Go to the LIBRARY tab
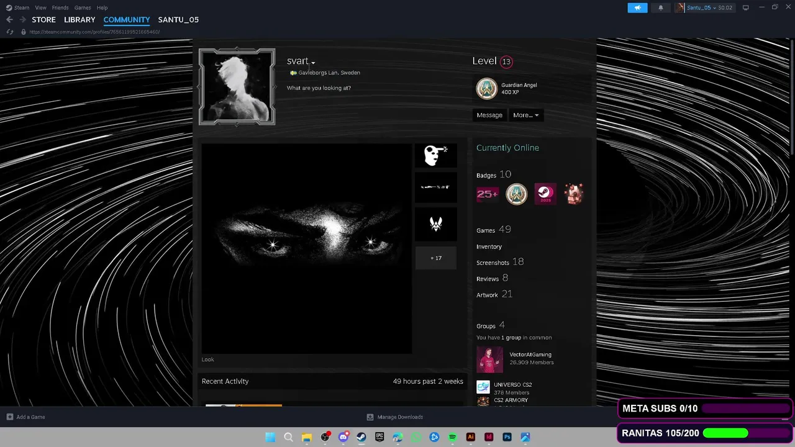Image resolution: width=795 pixels, height=447 pixels. point(79,20)
